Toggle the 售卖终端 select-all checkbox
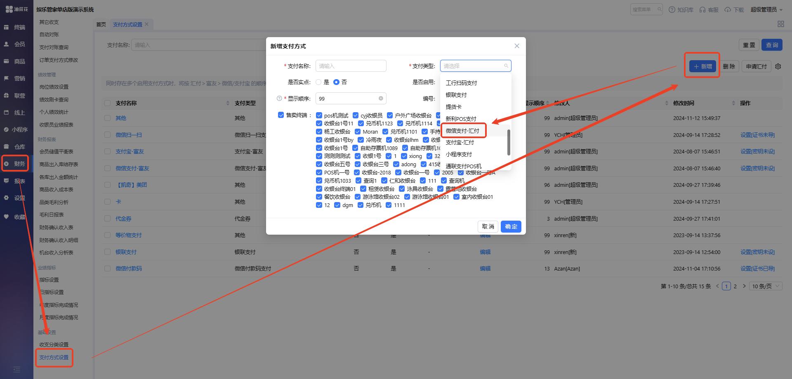This screenshot has width=792, height=379. [281, 115]
